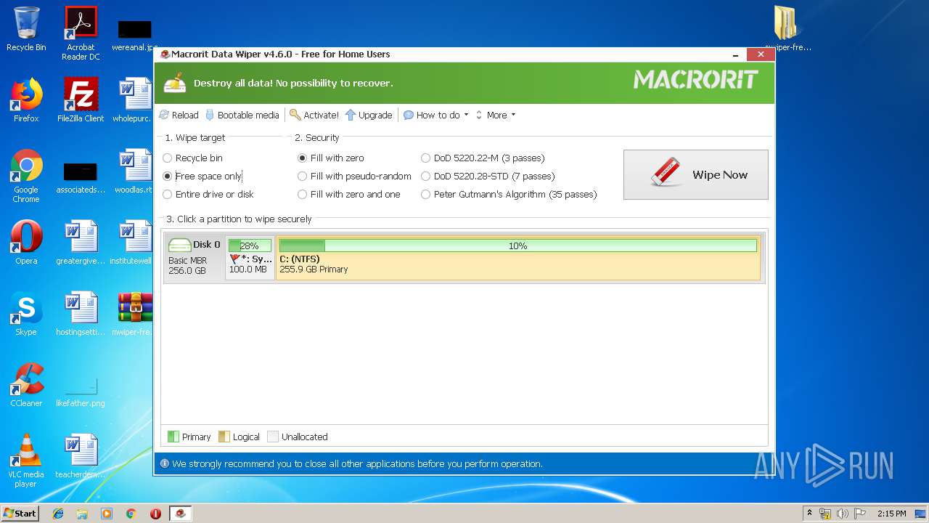Open Opera desktop shortcut
Image resolution: width=929 pixels, height=523 pixels.
click(x=26, y=243)
